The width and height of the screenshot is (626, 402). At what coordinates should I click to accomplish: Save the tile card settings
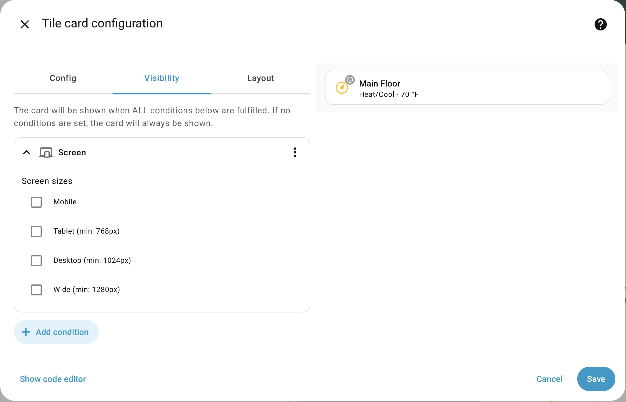point(596,379)
